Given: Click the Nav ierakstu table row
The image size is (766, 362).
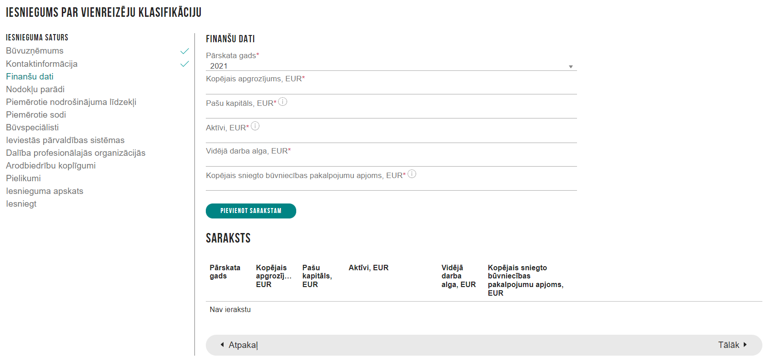Looking at the screenshot, I should tap(484, 310).
